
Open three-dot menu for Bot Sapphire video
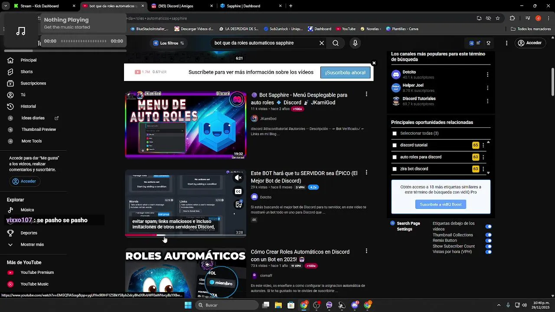[x=366, y=94]
